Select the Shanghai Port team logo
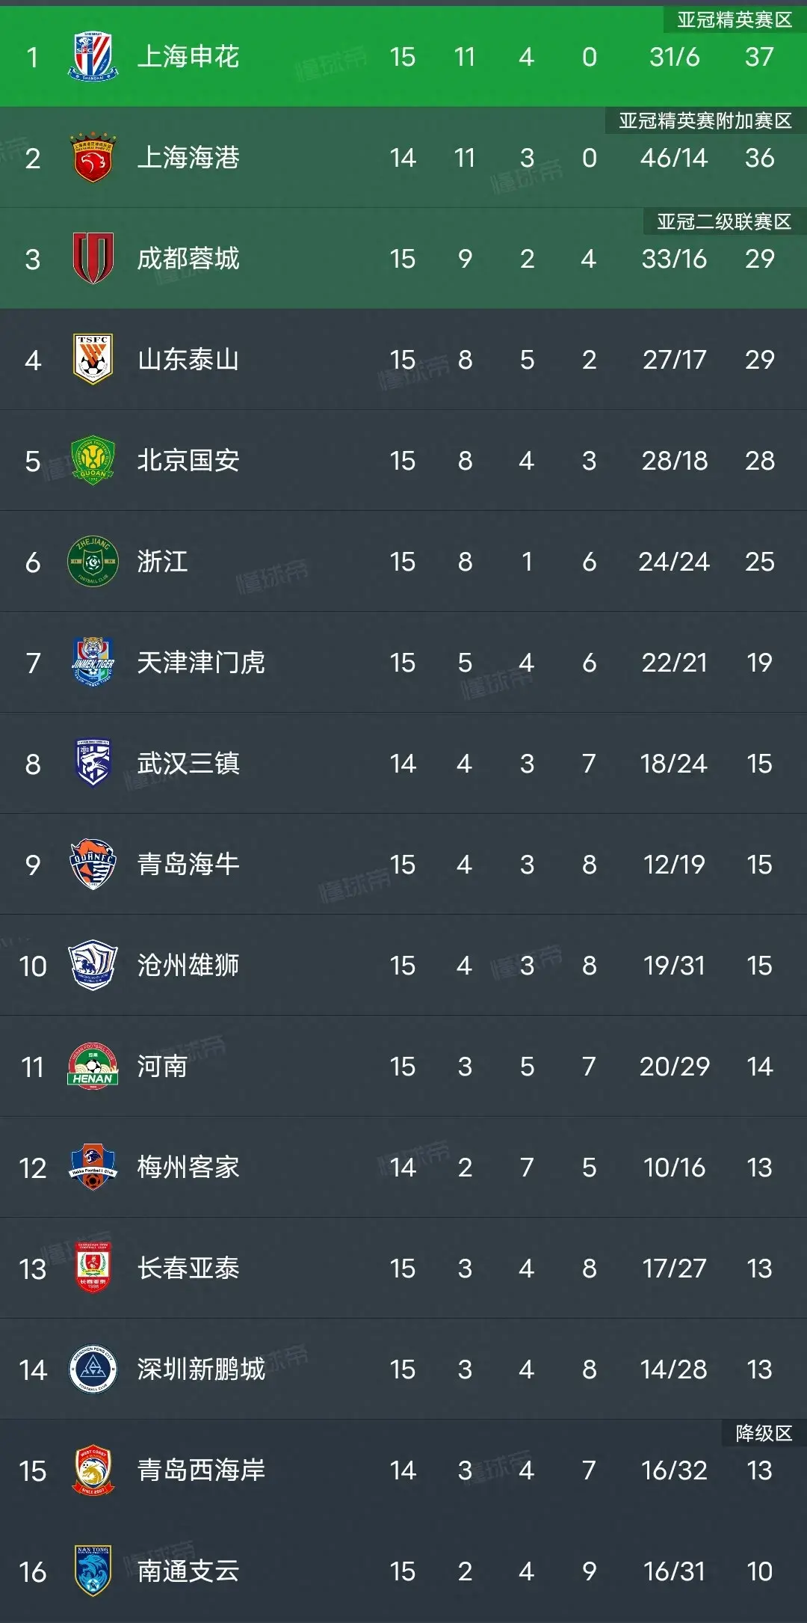Image resolution: width=807 pixels, height=1623 pixels. (91, 157)
